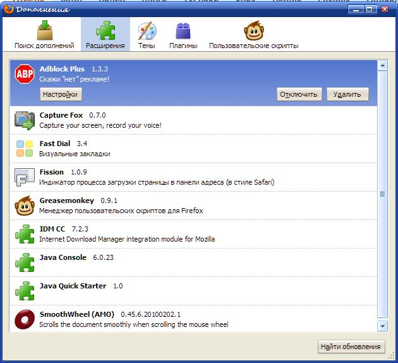Select the Fission 1.0.9 entry
This screenshot has width=398, height=363.
point(193,177)
